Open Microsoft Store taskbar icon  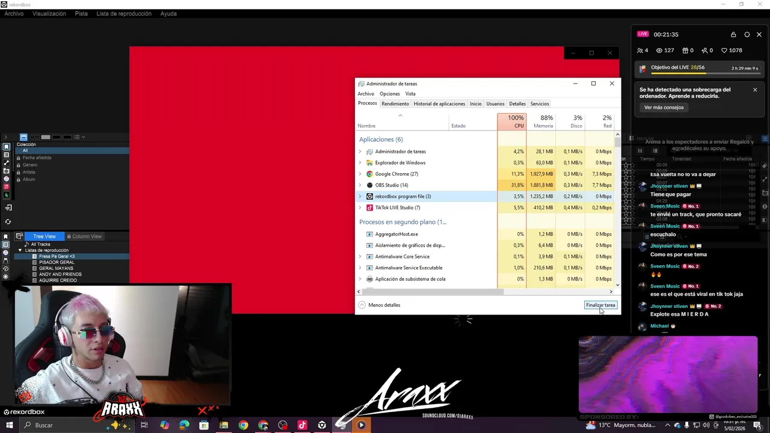(204, 425)
